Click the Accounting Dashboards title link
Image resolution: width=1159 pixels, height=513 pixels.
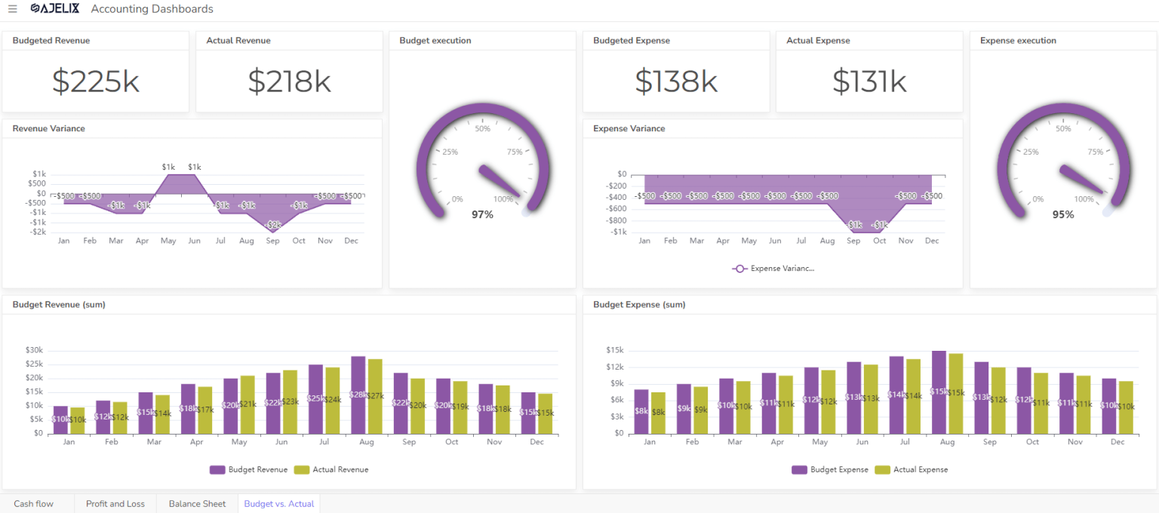[151, 8]
